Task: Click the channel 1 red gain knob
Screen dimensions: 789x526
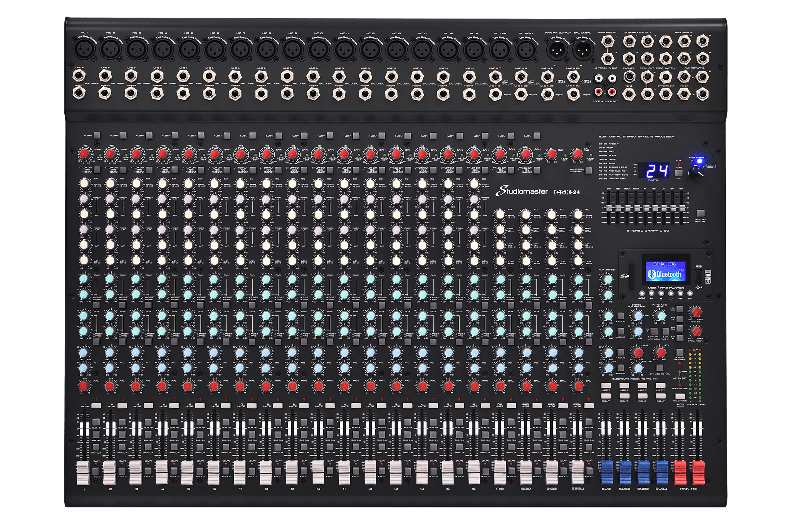Action: 84,154
